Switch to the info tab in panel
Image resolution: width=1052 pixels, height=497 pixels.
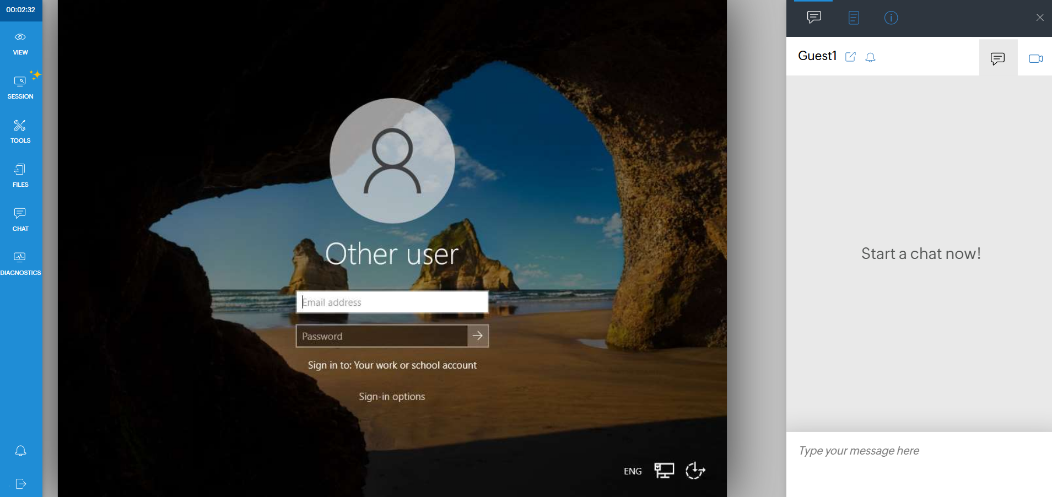(891, 18)
